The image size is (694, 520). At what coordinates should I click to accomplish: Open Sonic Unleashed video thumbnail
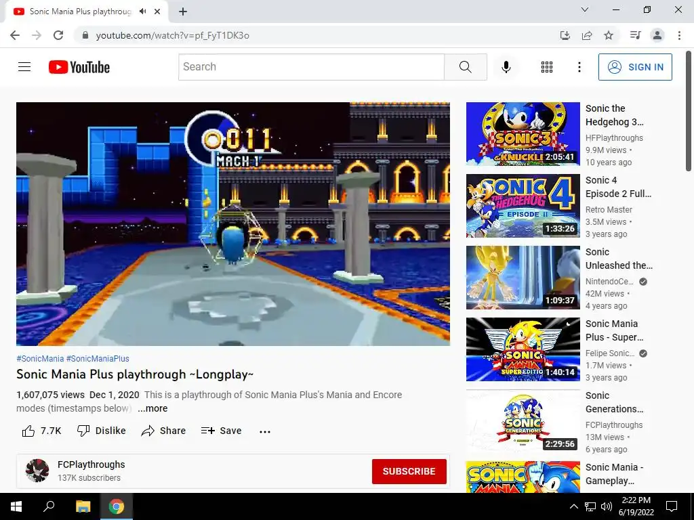(523, 278)
